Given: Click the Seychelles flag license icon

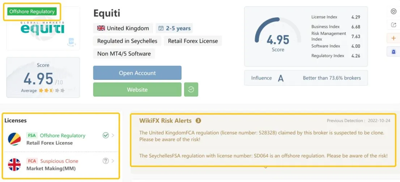Looking at the screenshot, I should [14, 139].
